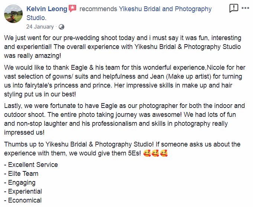
Task: Open the three-dot post options menu
Action: click(x=246, y=8)
